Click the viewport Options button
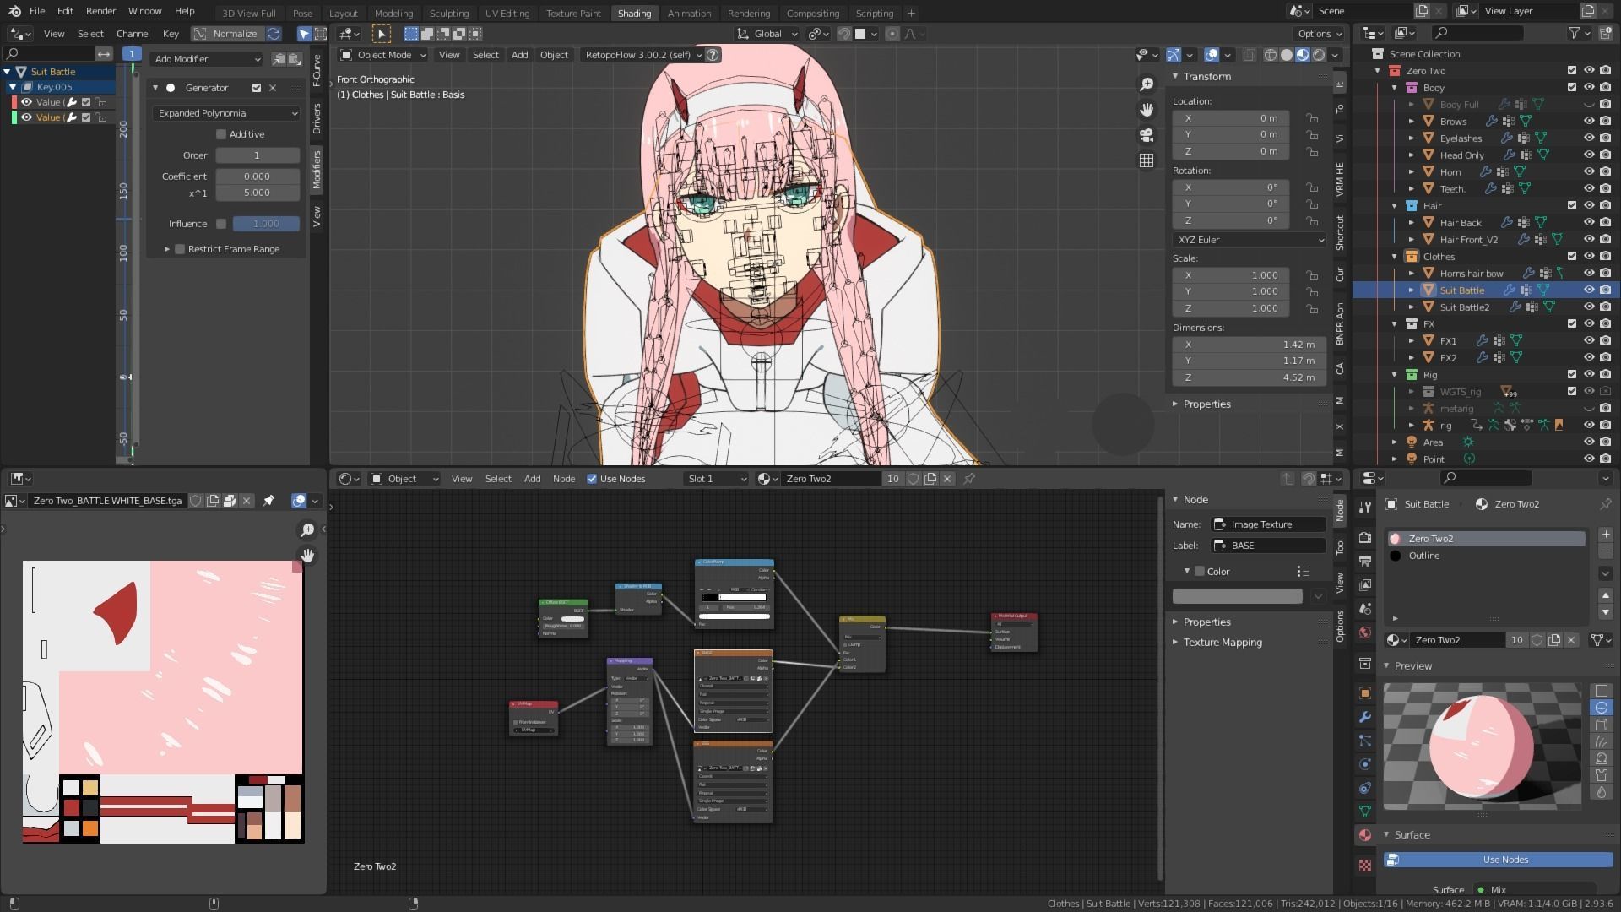Screen dimensions: 1621x912 (1319, 34)
